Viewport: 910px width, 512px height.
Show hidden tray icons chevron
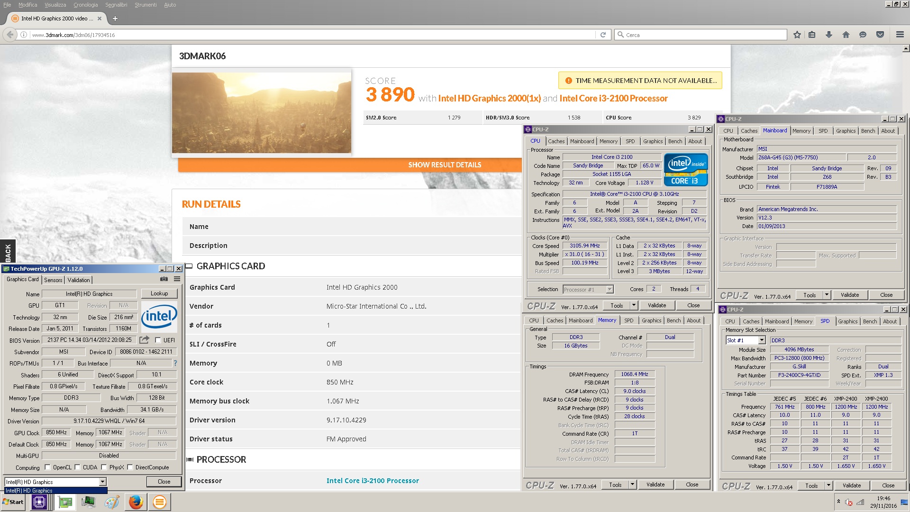(838, 502)
